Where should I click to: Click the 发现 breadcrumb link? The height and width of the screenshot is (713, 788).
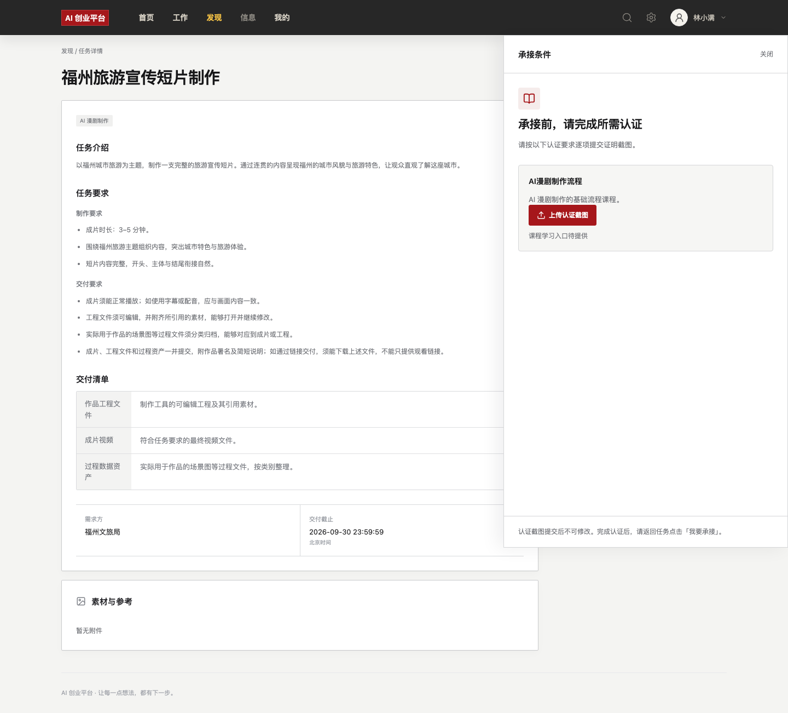(67, 51)
